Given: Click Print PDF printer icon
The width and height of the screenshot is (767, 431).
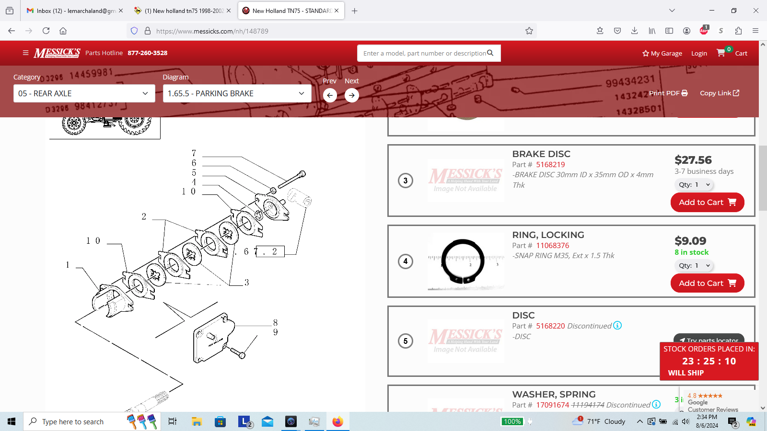Looking at the screenshot, I should pyautogui.click(x=685, y=93).
